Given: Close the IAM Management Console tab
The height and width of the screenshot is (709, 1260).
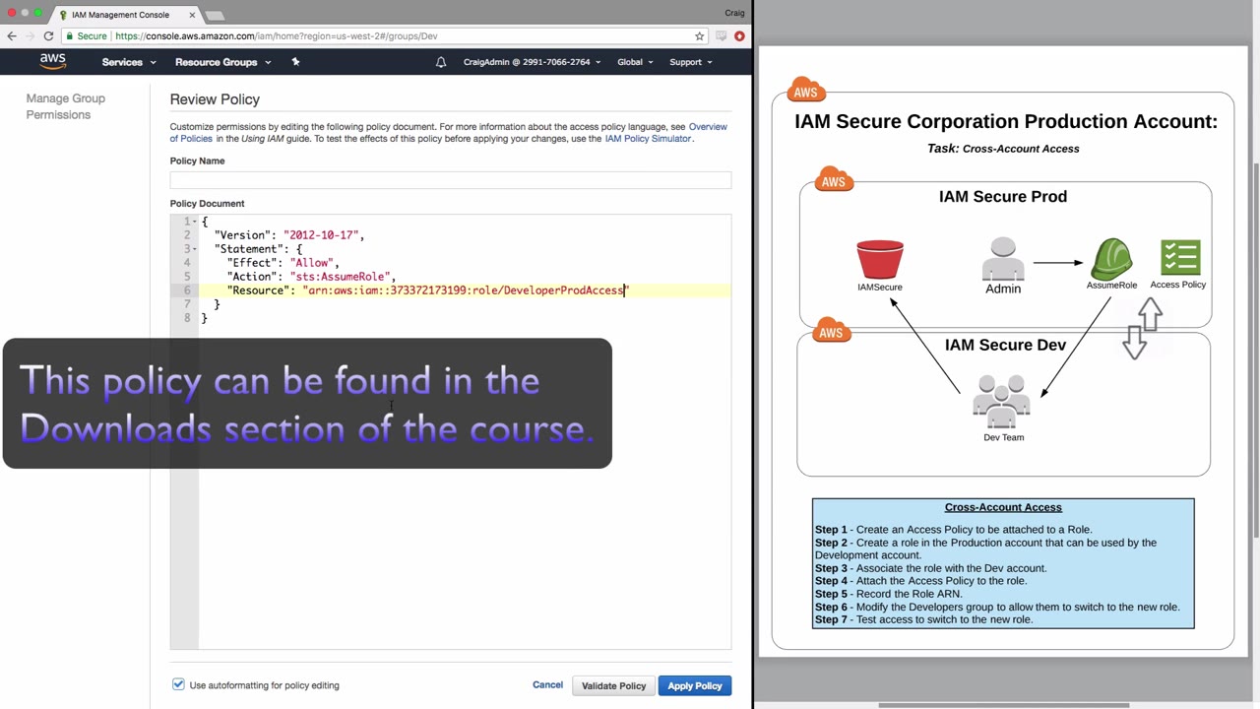Looking at the screenshot, I should coord(192,15).
